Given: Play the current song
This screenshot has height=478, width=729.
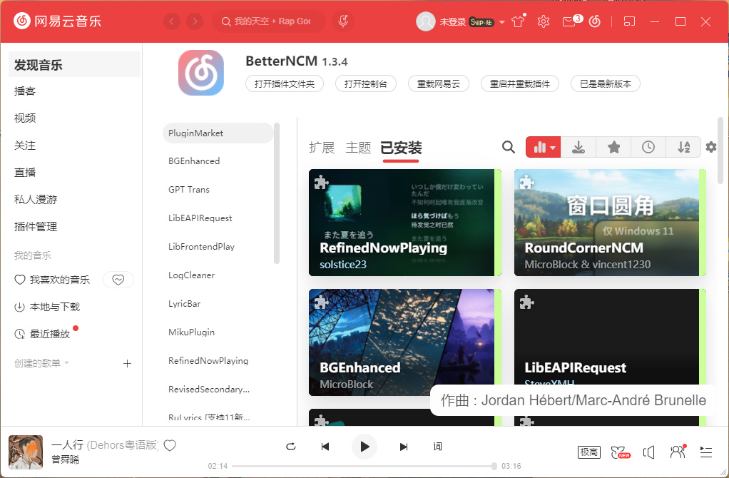Looking at the screenshot, I should coord(364,447).
